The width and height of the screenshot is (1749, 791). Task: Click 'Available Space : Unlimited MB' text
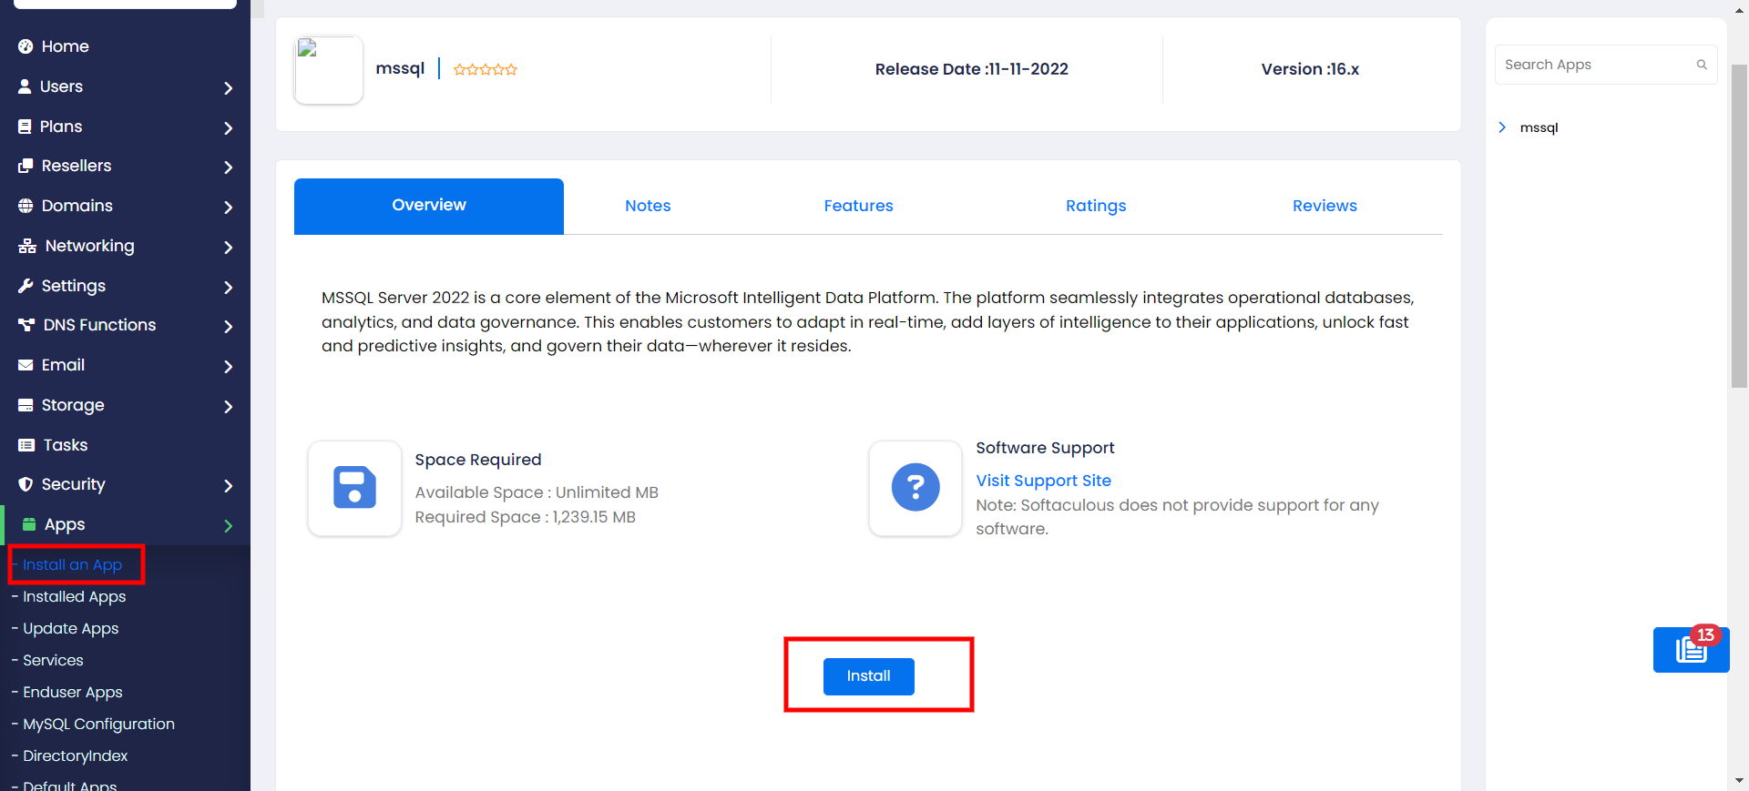537,492
